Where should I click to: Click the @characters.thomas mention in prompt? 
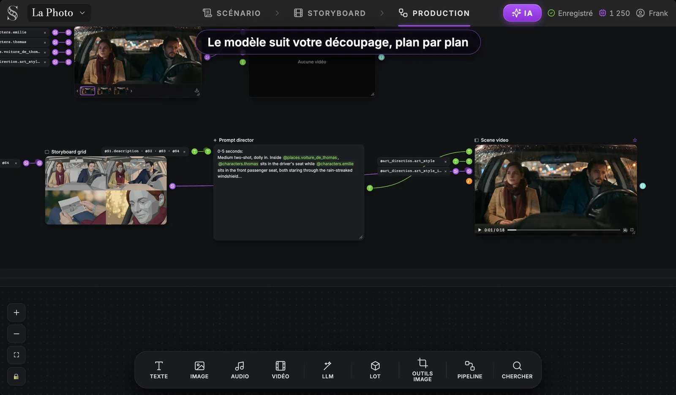pyautogui.click(x=238, y=164)
